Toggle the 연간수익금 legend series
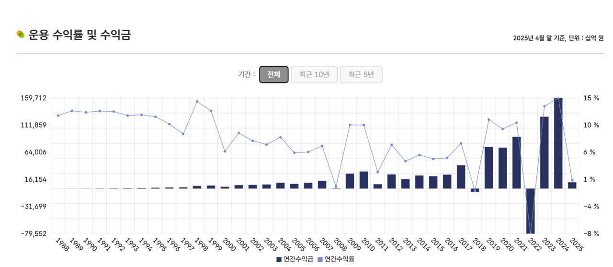The height and width of the screenshot is (267, 613). pos(295,259)
